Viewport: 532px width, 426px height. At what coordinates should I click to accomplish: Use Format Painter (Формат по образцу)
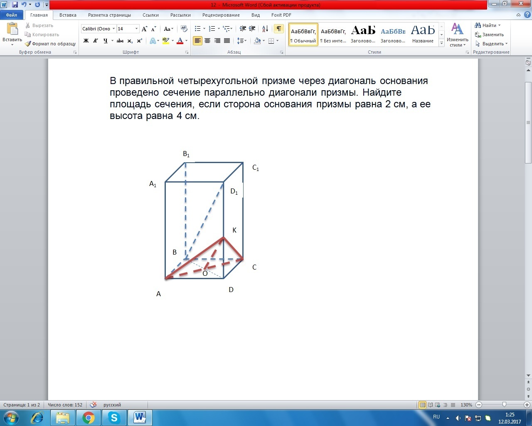coord(50,44)
